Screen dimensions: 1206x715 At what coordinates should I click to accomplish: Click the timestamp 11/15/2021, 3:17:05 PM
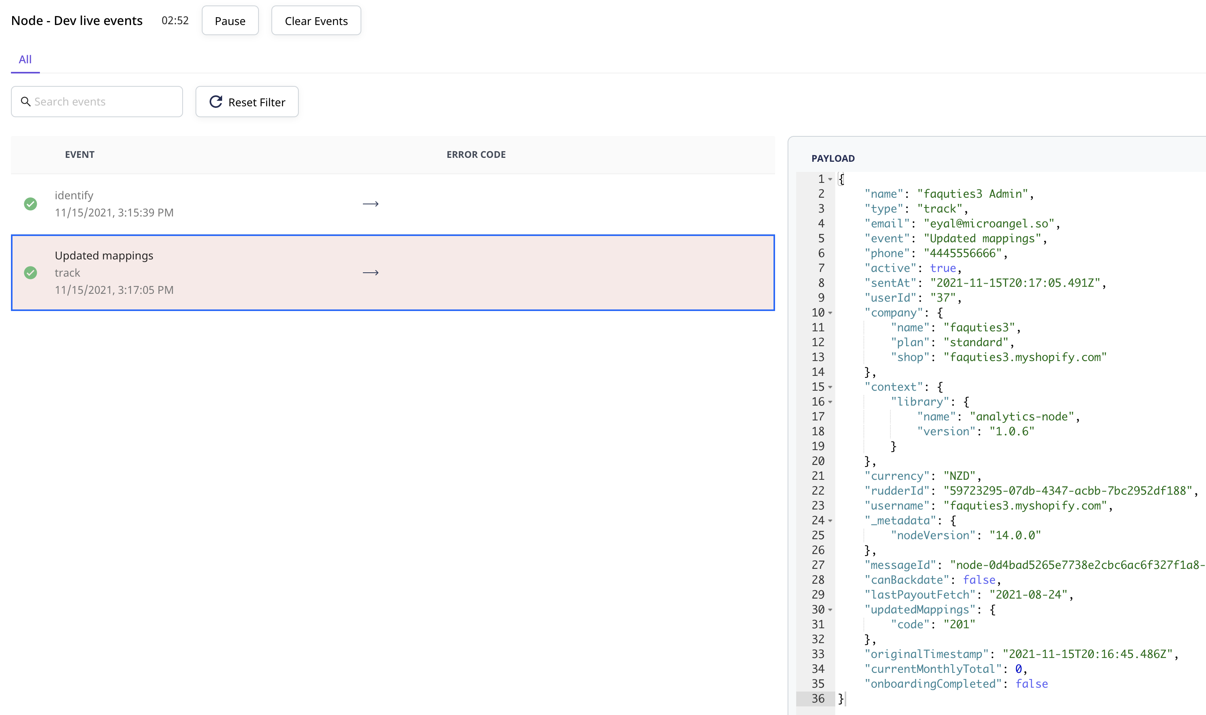coord(114,290)
